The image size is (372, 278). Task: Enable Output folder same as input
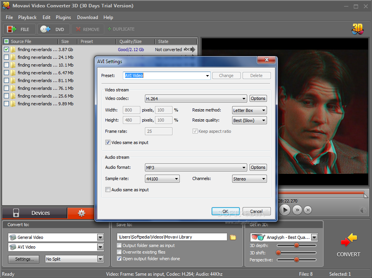(x=119, y=245)
